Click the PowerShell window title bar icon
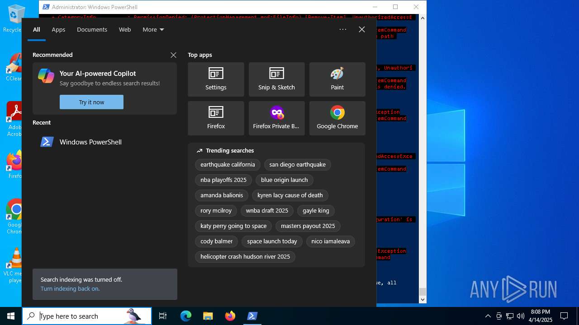This screenshot has height=325, width=579. (x=46, y=7)
